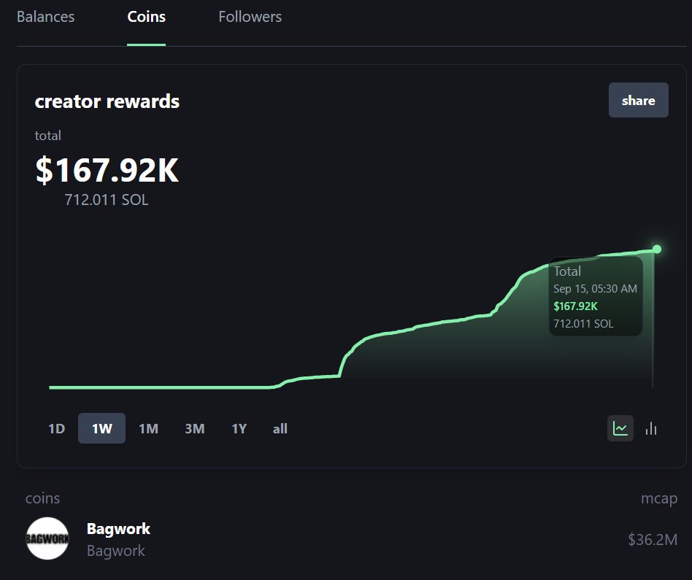Switch to line chart view
Image resolution: width=692 pixels, height=580 pixels.
[620, 428]
